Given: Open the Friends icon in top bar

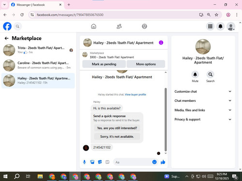Looking at the screenshot, I should [x=119, y=26].
